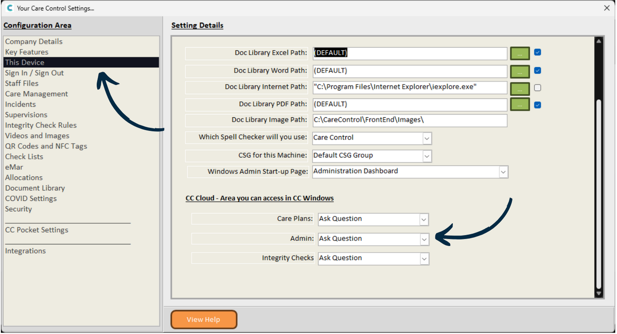
Task: Click the Doc Library Image Path field
Action: [410, 121]
